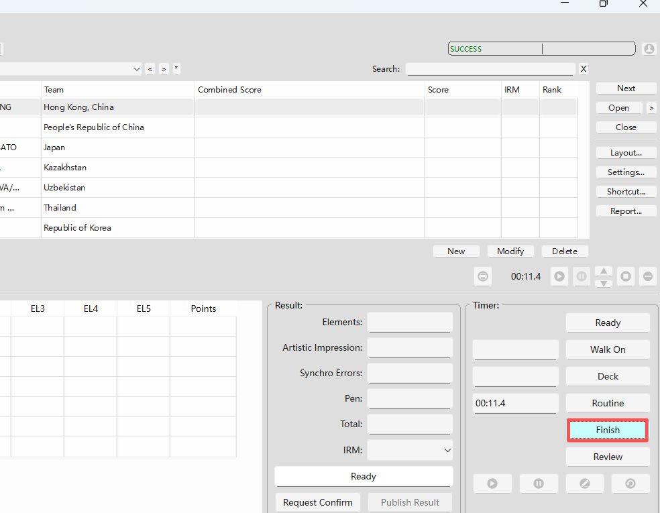
Task: Click the pencil edit icon in Timer panel
Action: coord(585,483)
